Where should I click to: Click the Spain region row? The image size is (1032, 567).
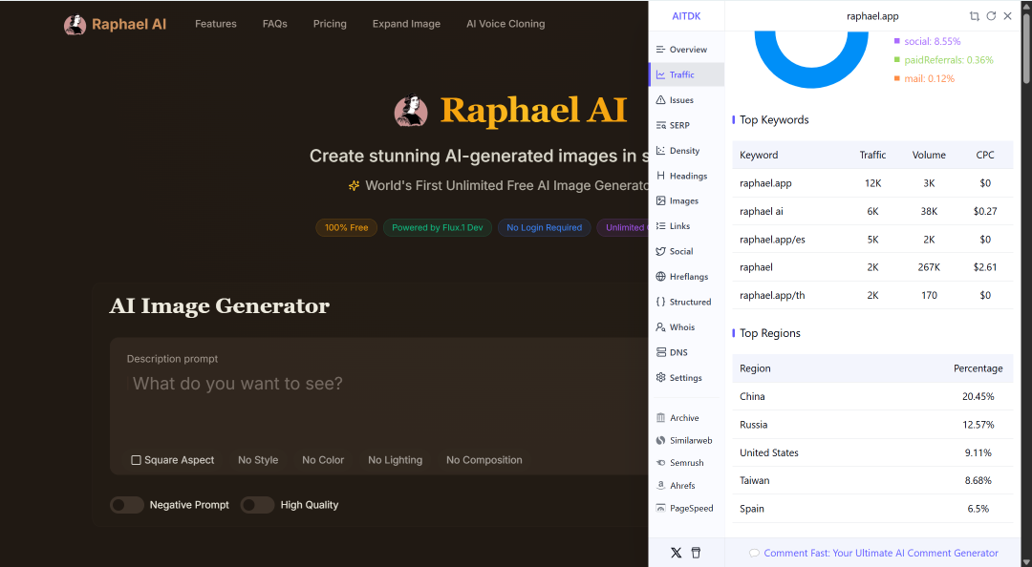(872, 509)
